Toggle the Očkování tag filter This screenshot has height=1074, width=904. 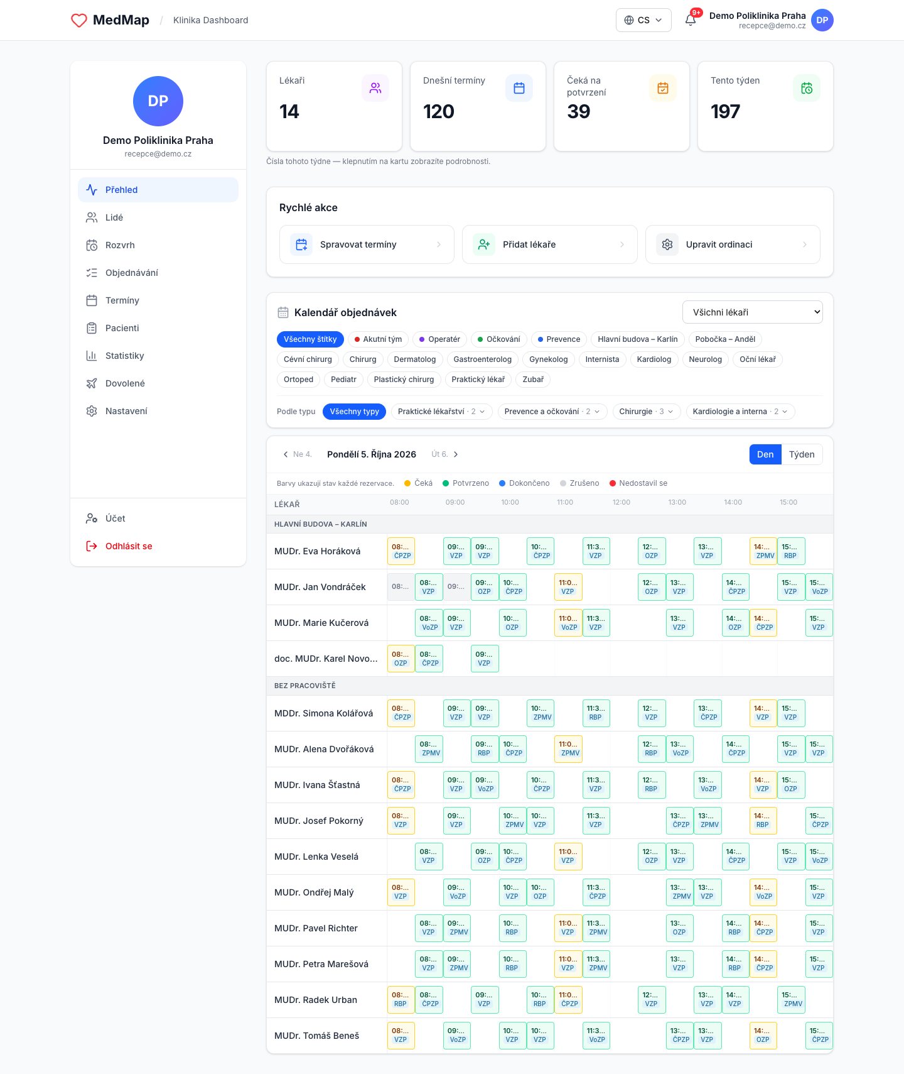pyautogui.click(x=498, y=339)
